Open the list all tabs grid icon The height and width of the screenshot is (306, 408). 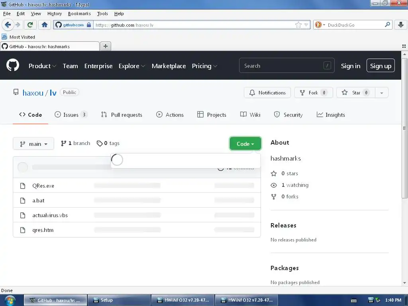(404, 46)
